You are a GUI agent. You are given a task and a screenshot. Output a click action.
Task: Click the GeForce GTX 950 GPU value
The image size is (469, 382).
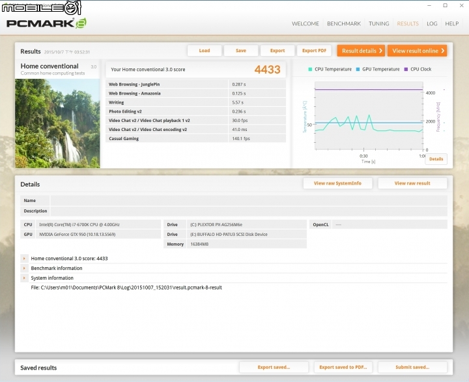pos(77,235)
